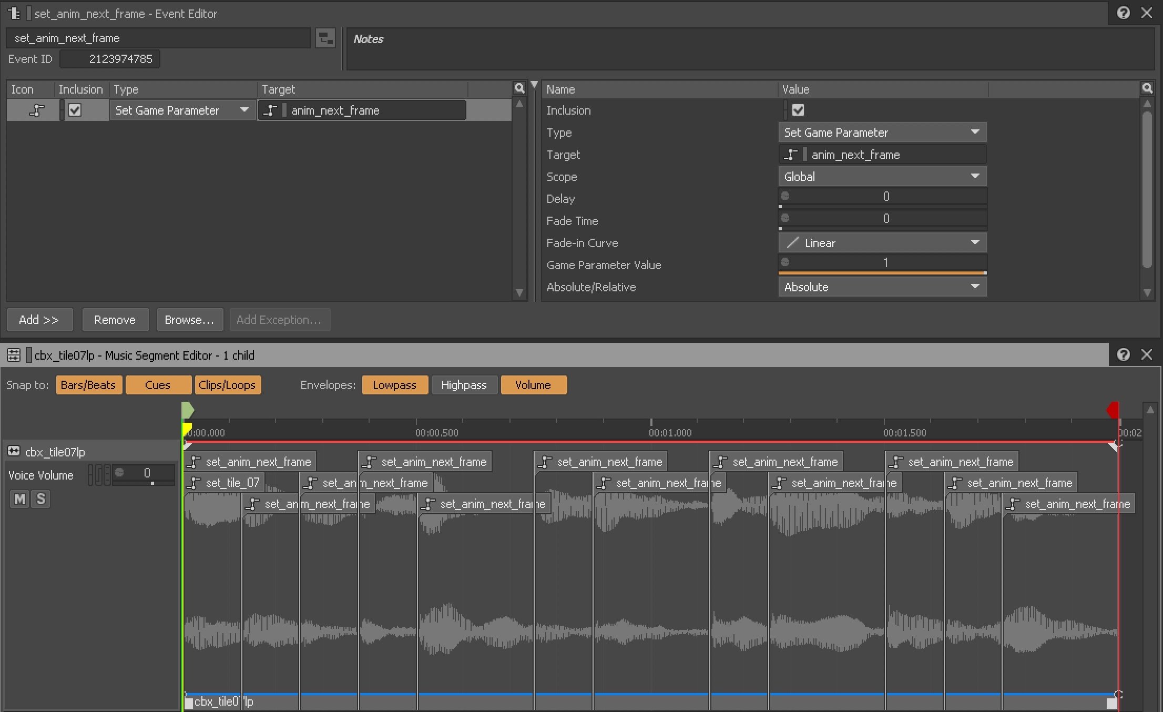
Task: Open Event Editor help icon
Action: tap(1123, 13)
